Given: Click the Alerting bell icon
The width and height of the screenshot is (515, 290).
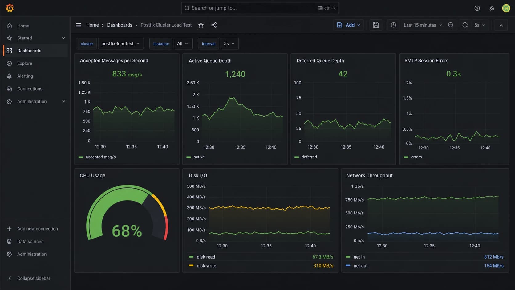Looking at the screenshot, I should tap(9, 76).
